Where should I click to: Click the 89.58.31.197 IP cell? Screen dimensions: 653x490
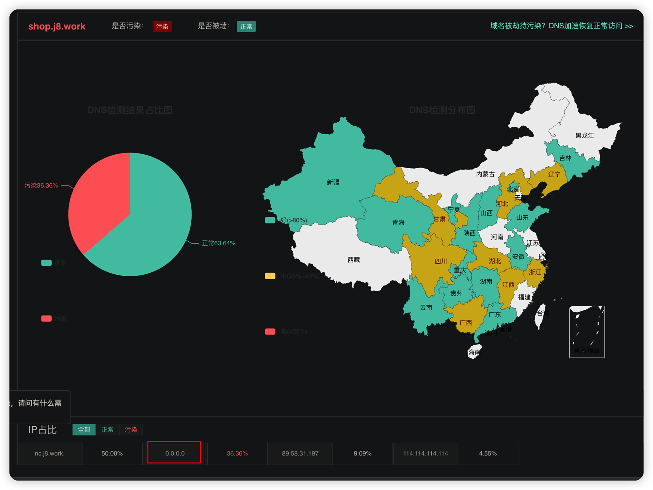[x=300, y=453]
